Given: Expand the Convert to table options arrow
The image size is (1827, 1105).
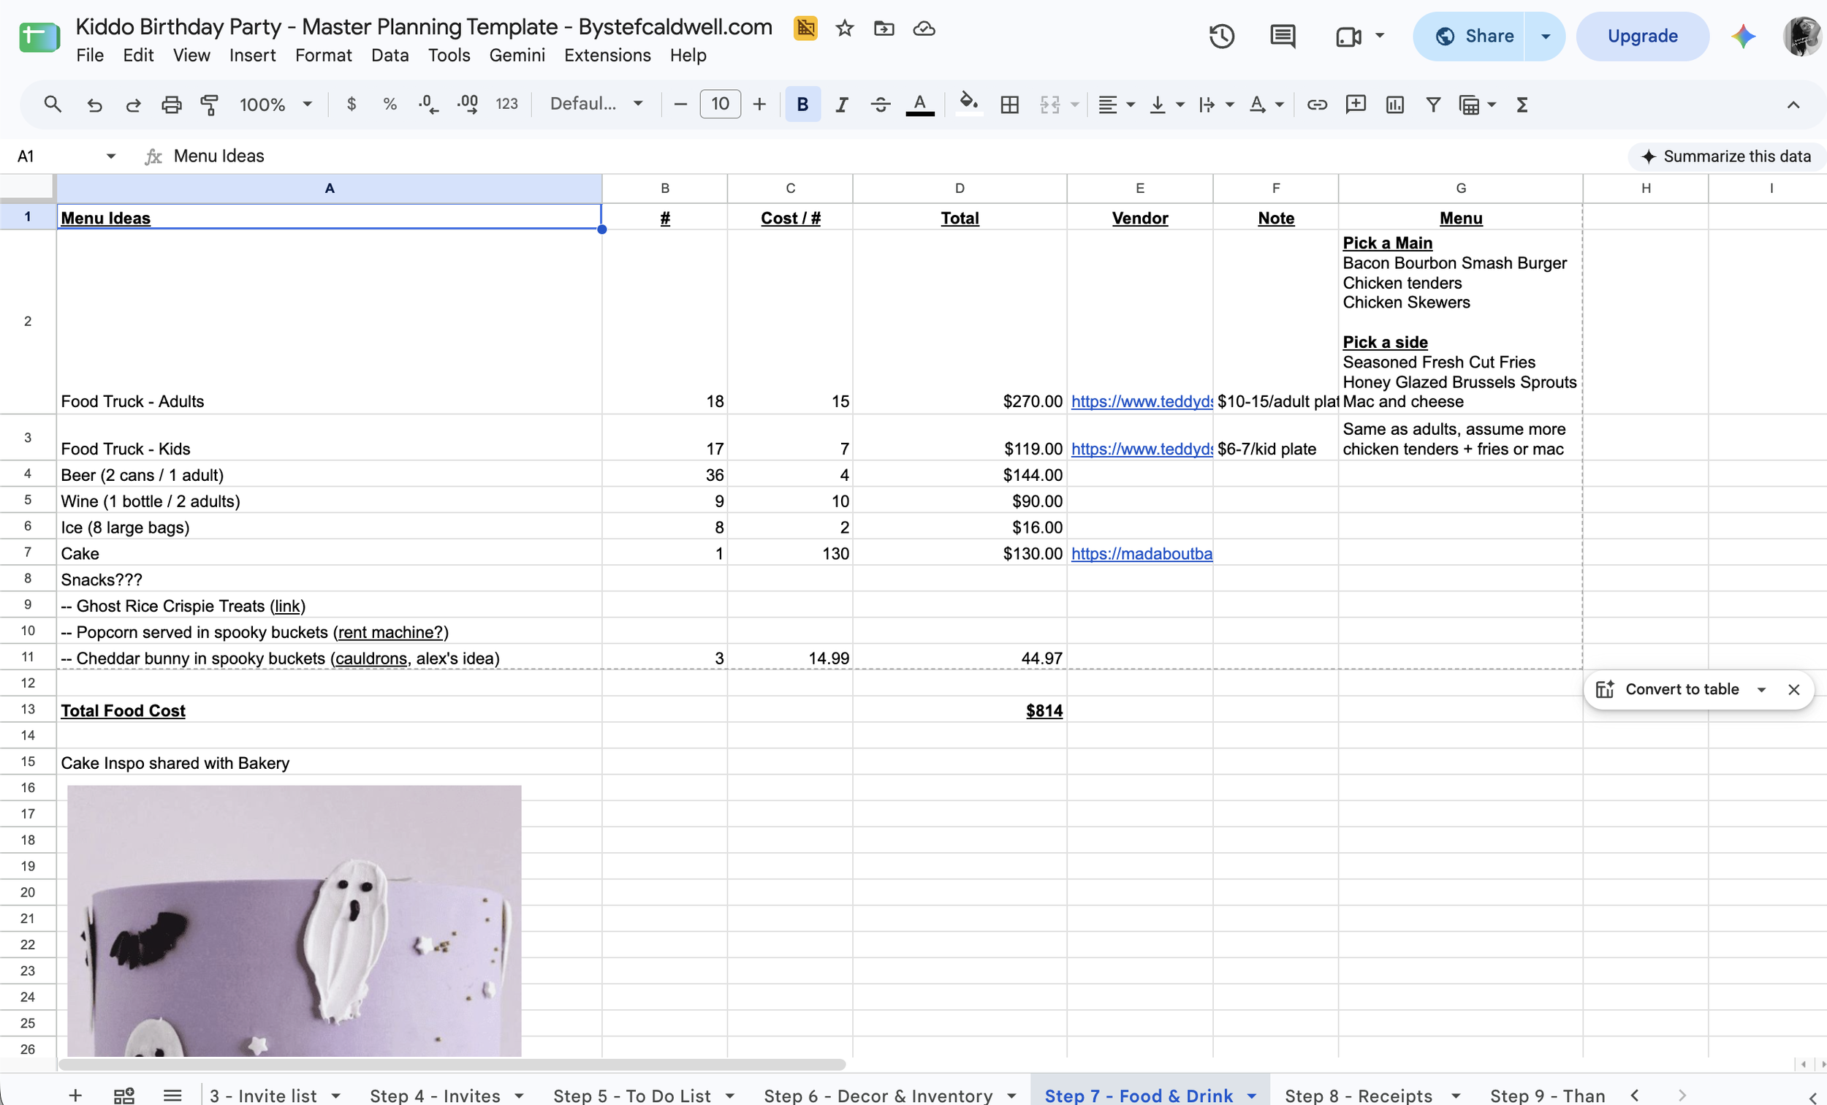Looking at the screenshot, I should click(1761, 690).
